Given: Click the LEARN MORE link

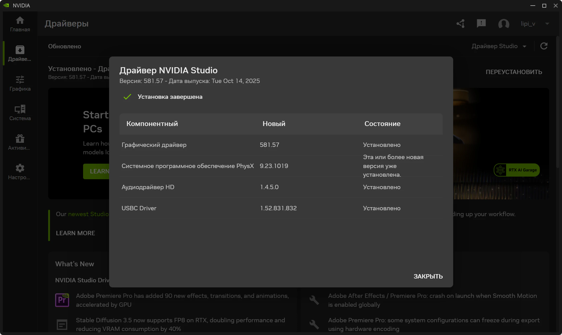Looking at the screenshot, I should [x=75, y=233].
